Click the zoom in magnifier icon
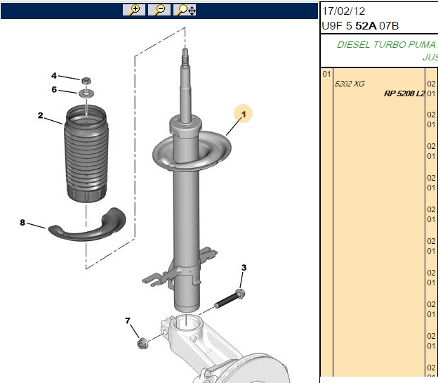 click(134, 10)
